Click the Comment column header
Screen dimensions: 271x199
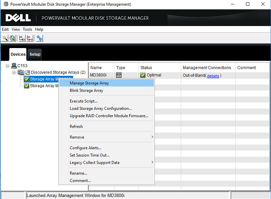(252, 67)
